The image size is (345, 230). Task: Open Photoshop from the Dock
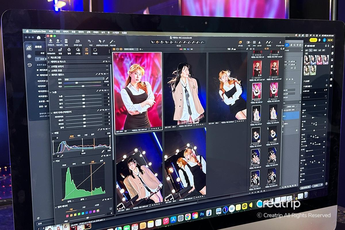point(202,214)
